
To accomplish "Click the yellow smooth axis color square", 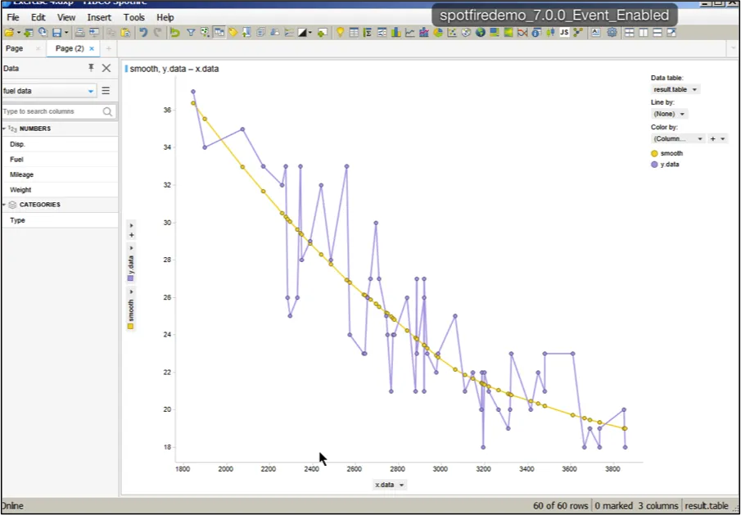I will pyautogui.click(x=131, y=326).
